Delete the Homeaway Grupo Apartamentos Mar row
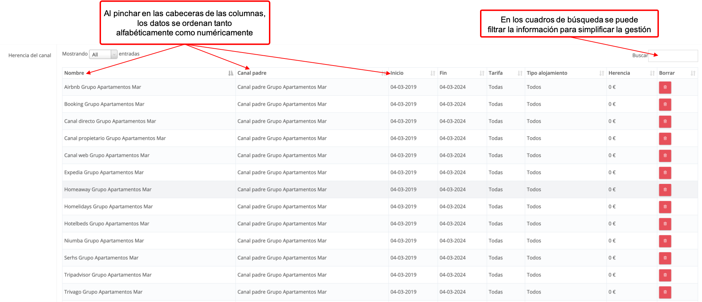Image resolution: width=702 pixels, height=302 pixels. click(665, 190)
